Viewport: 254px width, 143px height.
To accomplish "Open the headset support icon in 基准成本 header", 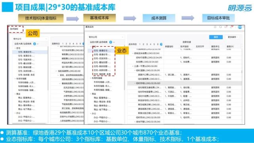I will [x=220, y=27].
